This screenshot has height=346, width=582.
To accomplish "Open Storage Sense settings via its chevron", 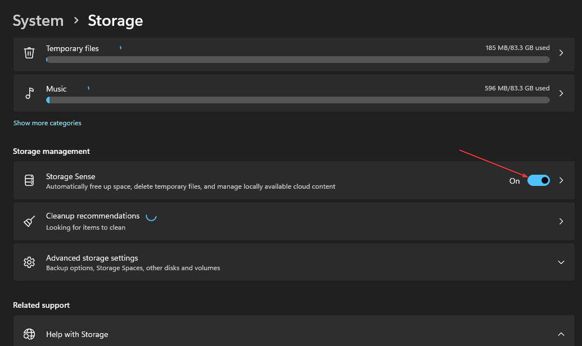I will tap(561, 180).
